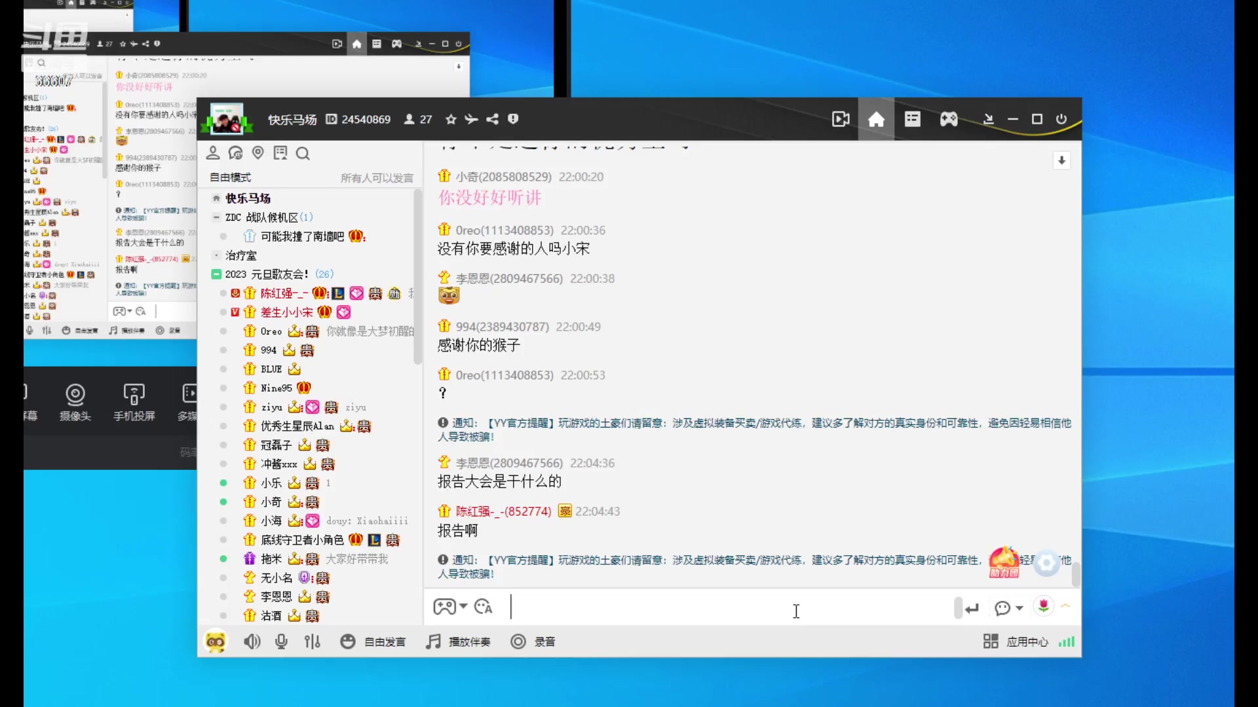Click 播放伴奏 play accompaniment button
This screenshot has height=707, width=1258.
pyautogui.click(x=458, y=642)
